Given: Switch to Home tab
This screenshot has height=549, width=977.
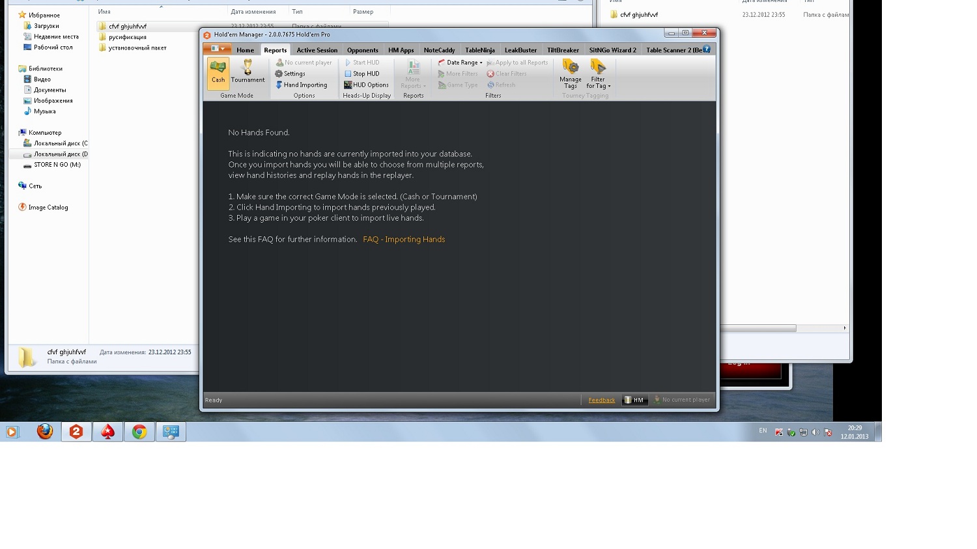Looking at the screenshot, I should (x=246, y=50).
